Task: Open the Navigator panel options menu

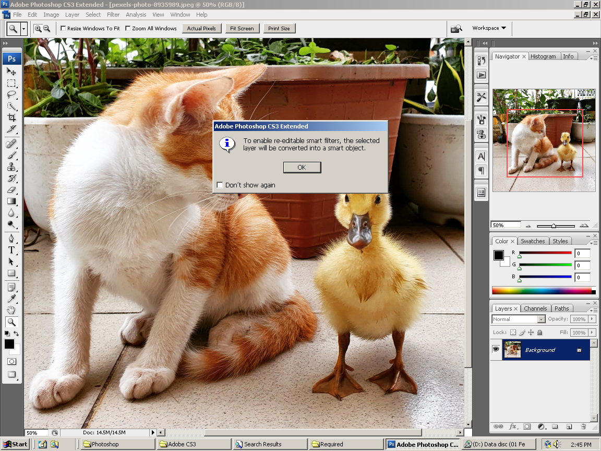Action: tap(594, 58)
